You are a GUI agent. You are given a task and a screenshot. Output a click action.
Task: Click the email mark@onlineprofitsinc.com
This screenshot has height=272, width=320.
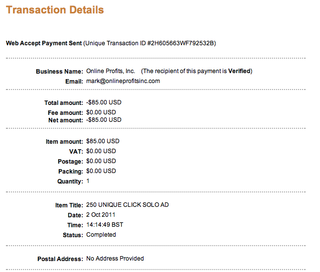pyautogui.click(x=123, y=81)
